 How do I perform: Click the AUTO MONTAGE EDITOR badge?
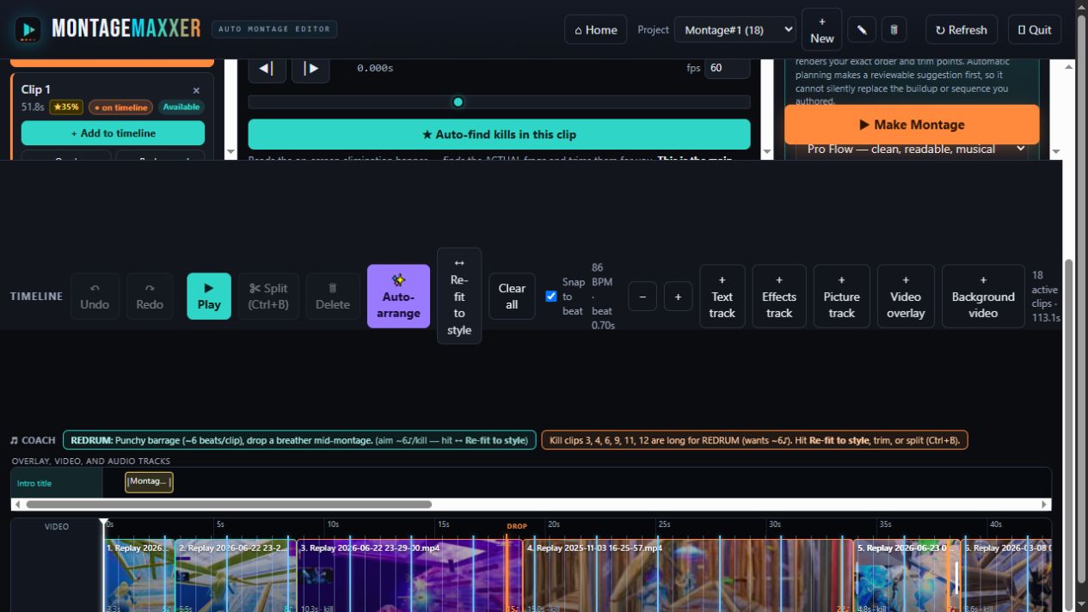(274, 29)
